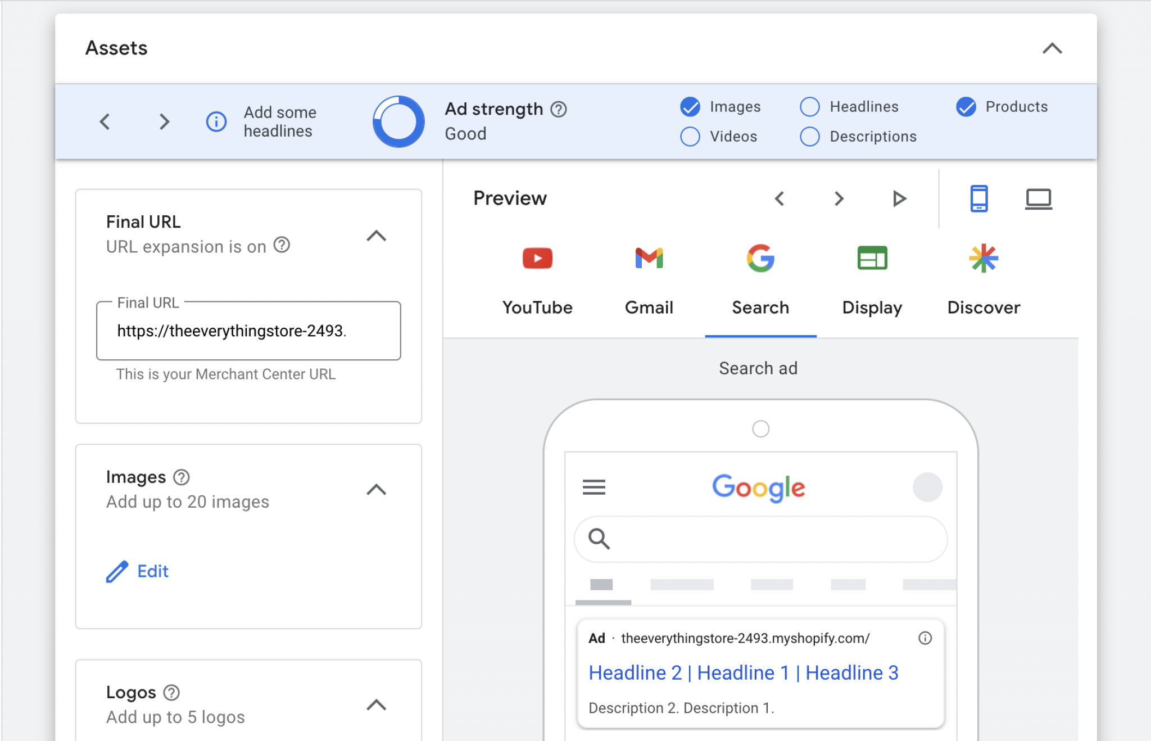Image resolution: width=1151 pixels, height=741 pixels.
Task: Play the preview slideshow
Action: (899, 198)
